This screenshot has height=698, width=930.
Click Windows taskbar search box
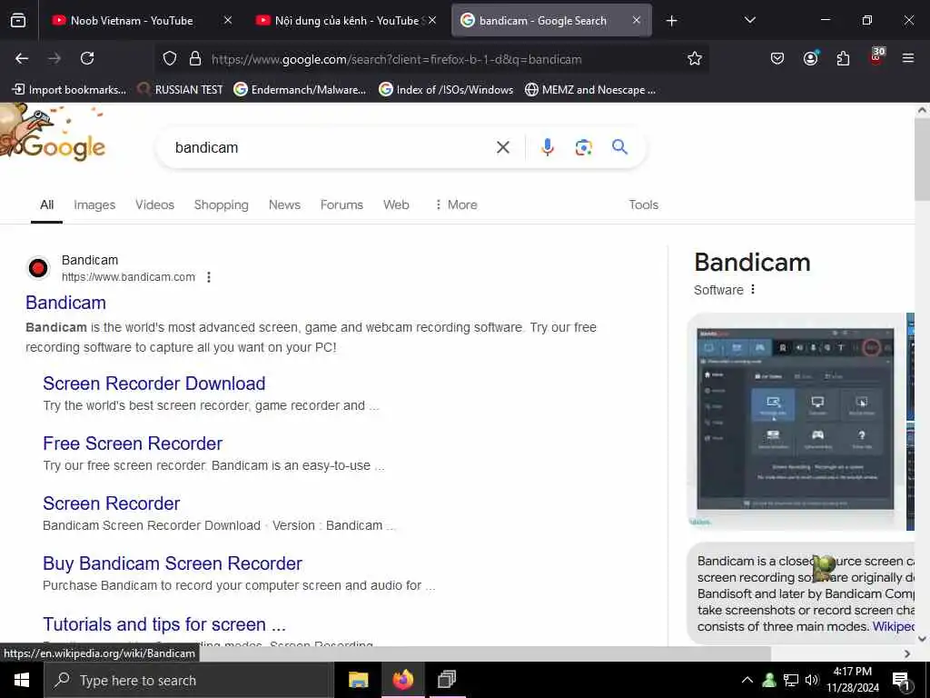pos(189,680)
